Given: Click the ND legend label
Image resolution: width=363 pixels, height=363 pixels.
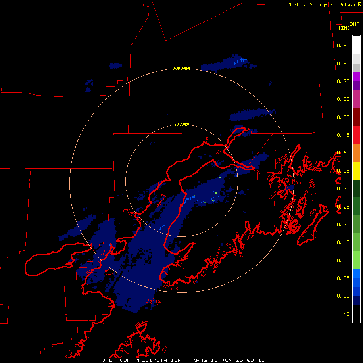Looking at the screenshot, I should point(346,314).
